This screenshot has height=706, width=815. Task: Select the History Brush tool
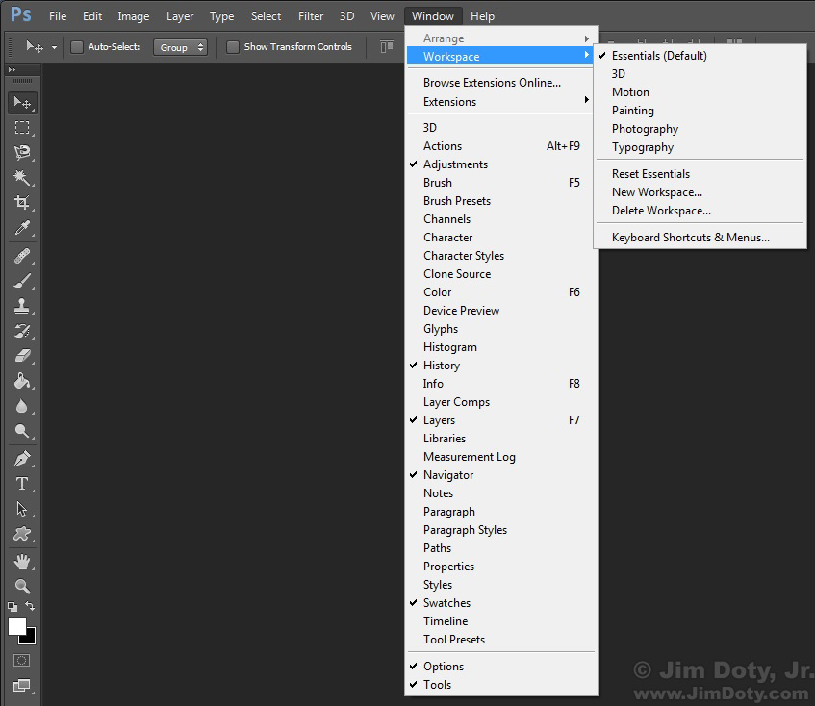(x=22, y=331)
